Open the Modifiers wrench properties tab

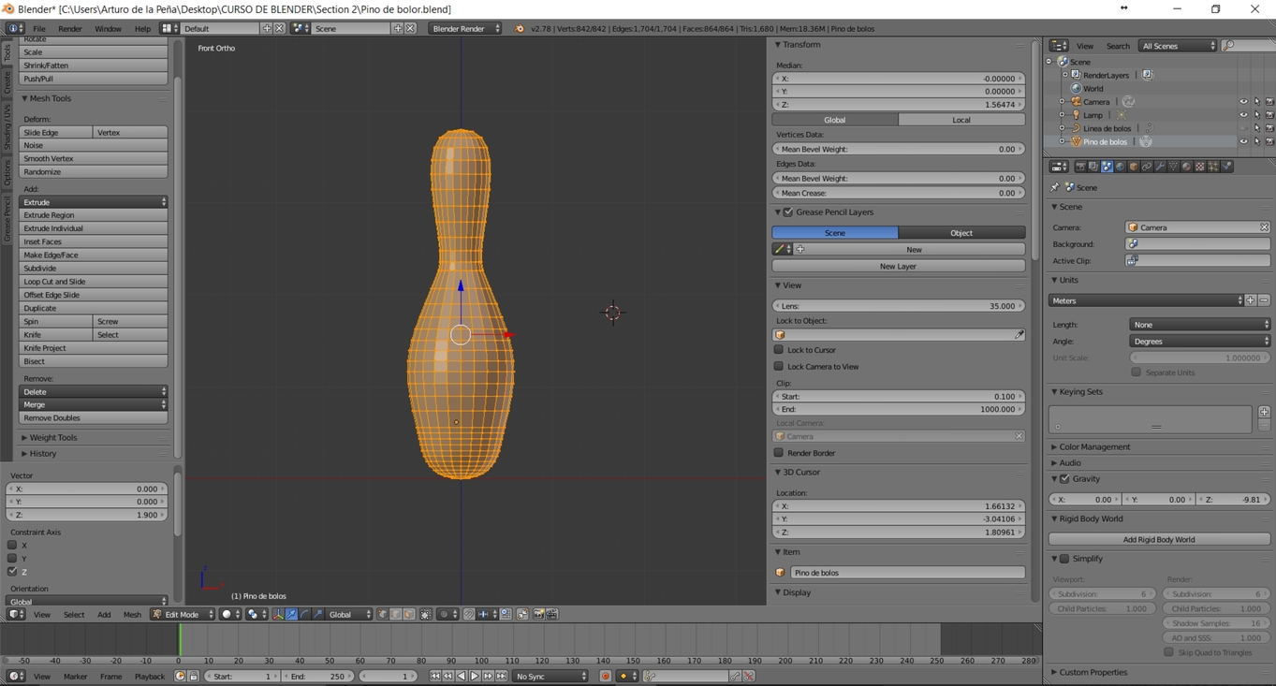pos(1160,167)
